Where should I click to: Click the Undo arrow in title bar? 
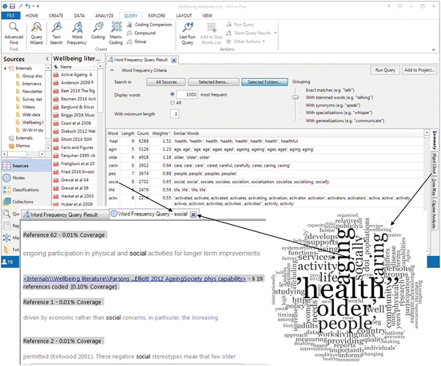(27, 6)
